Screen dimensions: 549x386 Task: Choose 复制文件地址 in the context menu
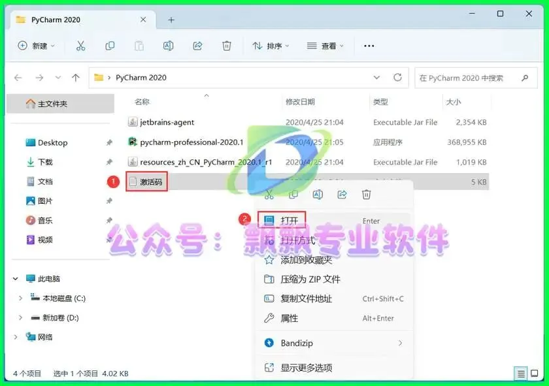[x=335, y=298]
